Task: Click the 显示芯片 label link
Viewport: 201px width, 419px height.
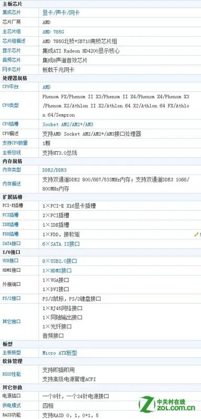Action: pos(12,50)
